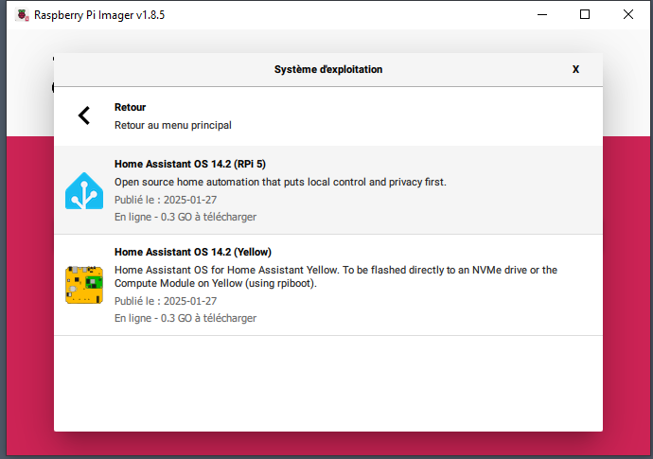Minimize the Raspberry Pi Imager window

(542, 14)
